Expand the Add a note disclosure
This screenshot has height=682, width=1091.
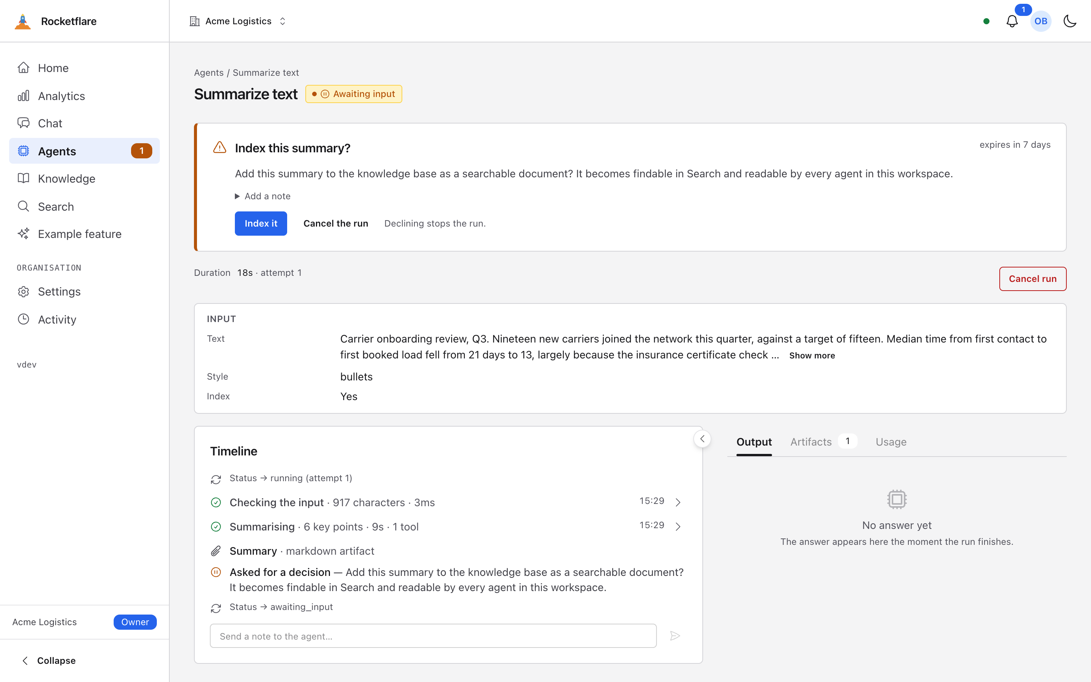pos(263,196)
